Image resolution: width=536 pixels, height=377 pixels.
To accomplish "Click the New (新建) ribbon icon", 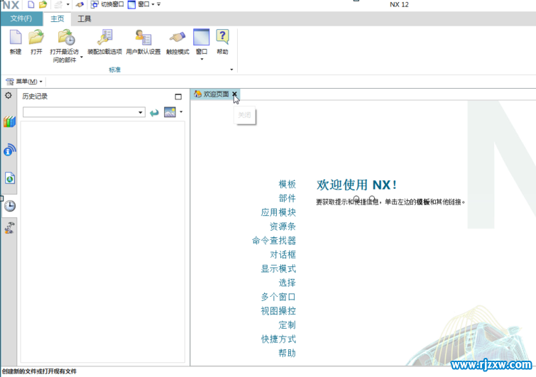I will (16, 37).
